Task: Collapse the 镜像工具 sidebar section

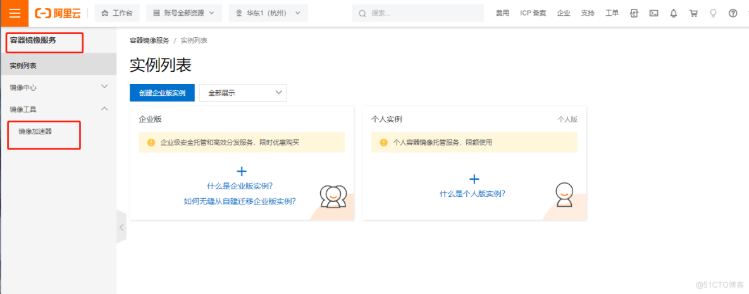Action: point(58,109)
